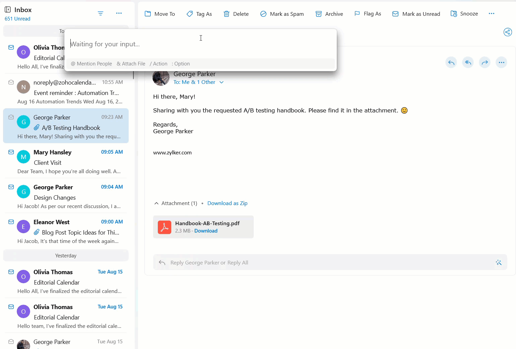Click the N avatar of noreply sender
The width and height of the screenshot is (516, 349).
[23, 87]
